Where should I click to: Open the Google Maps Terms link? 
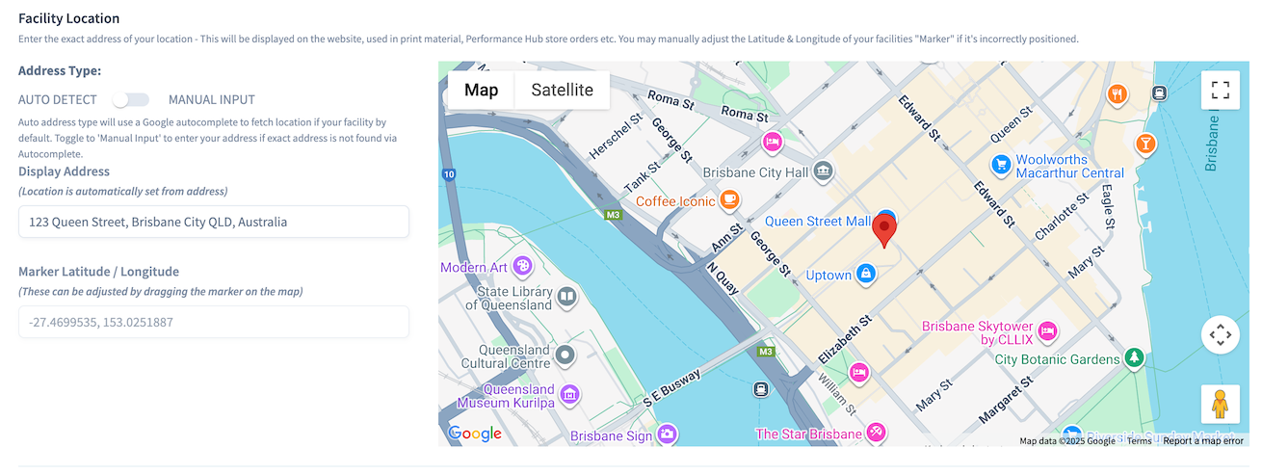(x=1139, y=441)
